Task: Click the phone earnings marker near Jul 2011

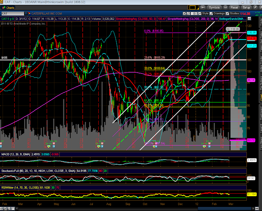Action: (102, 144)
